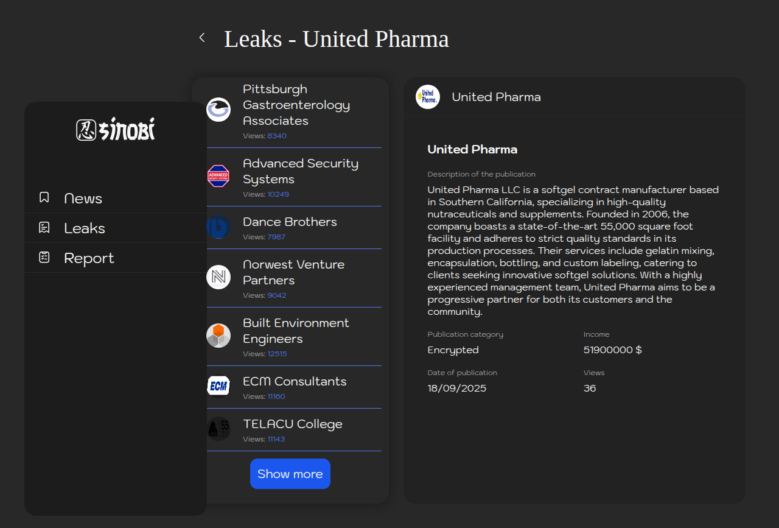Go to the Report menu item
The height and width of the screenshot is (528, 779).
point(89,258)
